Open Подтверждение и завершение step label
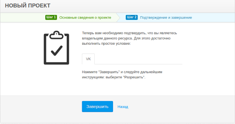 coord(166,18)
